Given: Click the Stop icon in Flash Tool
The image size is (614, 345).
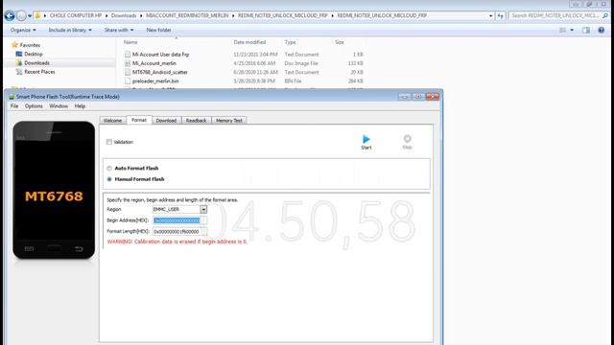Looking at the screenshot, I should [407, 138].
